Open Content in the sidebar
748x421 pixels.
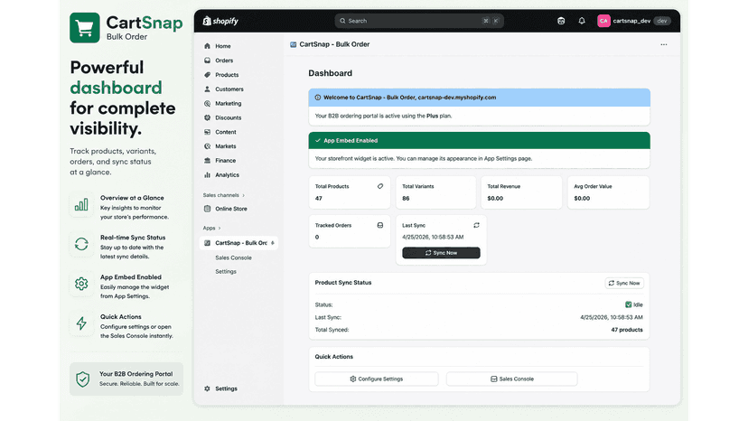pos(226,132)
